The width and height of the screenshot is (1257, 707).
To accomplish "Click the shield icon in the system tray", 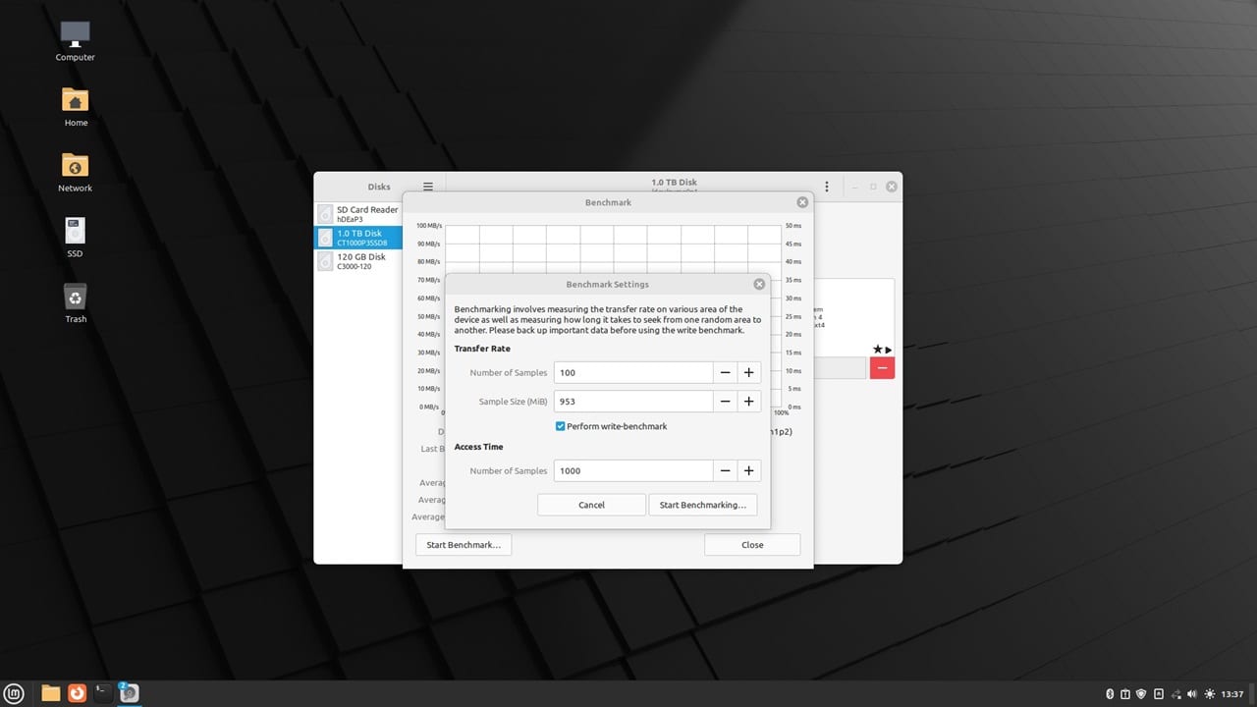I will click(x=1140, y=693).
